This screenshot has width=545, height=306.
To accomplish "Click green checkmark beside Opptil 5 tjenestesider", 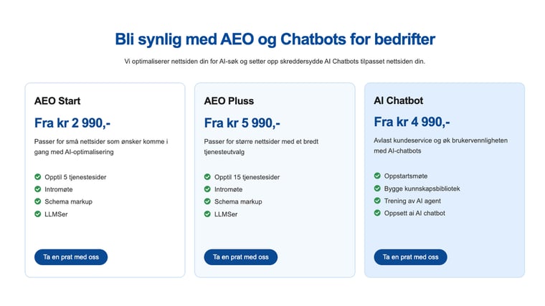I will [37, 177].
